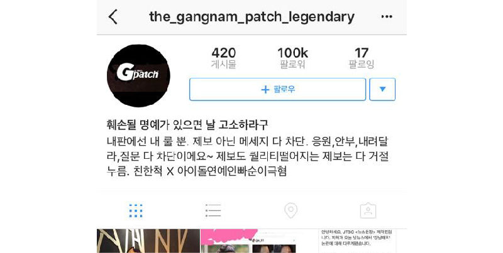View the 420 게시물 posts count
Image resolution: width=503 pixels, height=253 pixels.
tap(224, 58)
